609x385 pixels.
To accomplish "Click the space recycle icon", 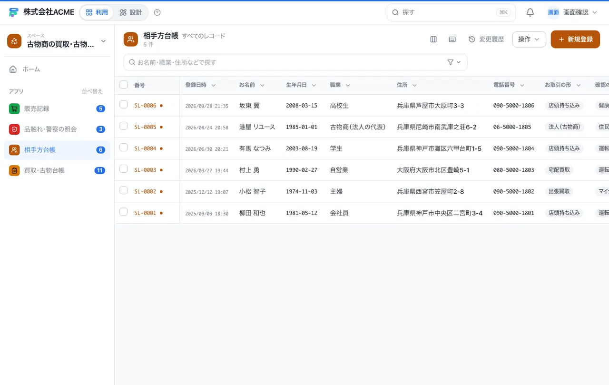I will coord(14,41).
